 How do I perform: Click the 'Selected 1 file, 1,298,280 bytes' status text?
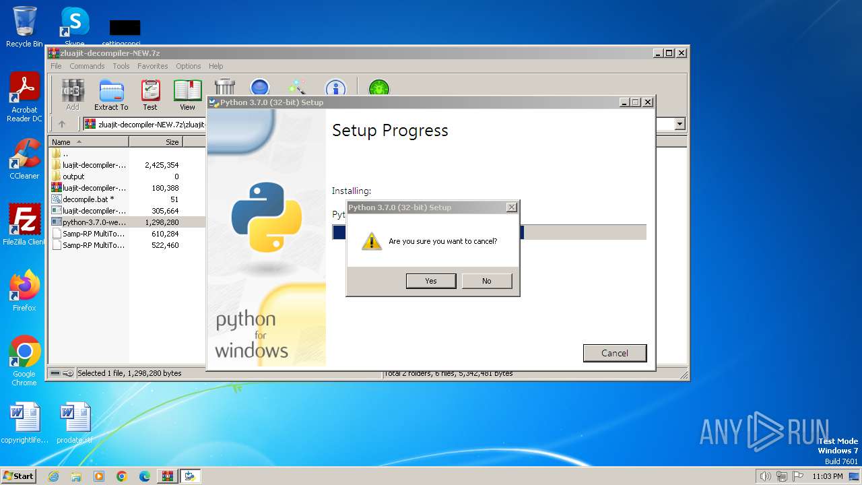point(129,373)
